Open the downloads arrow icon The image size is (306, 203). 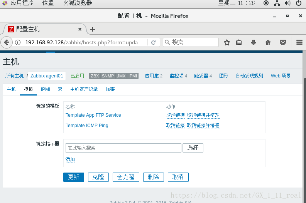point(253,42)
